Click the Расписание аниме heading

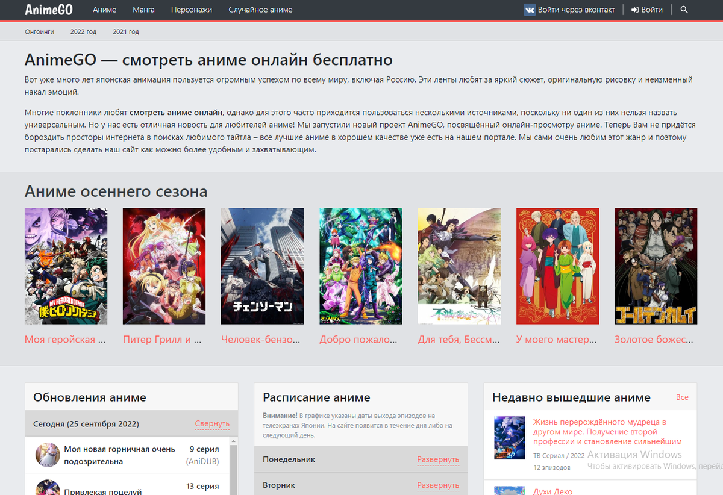316,397
